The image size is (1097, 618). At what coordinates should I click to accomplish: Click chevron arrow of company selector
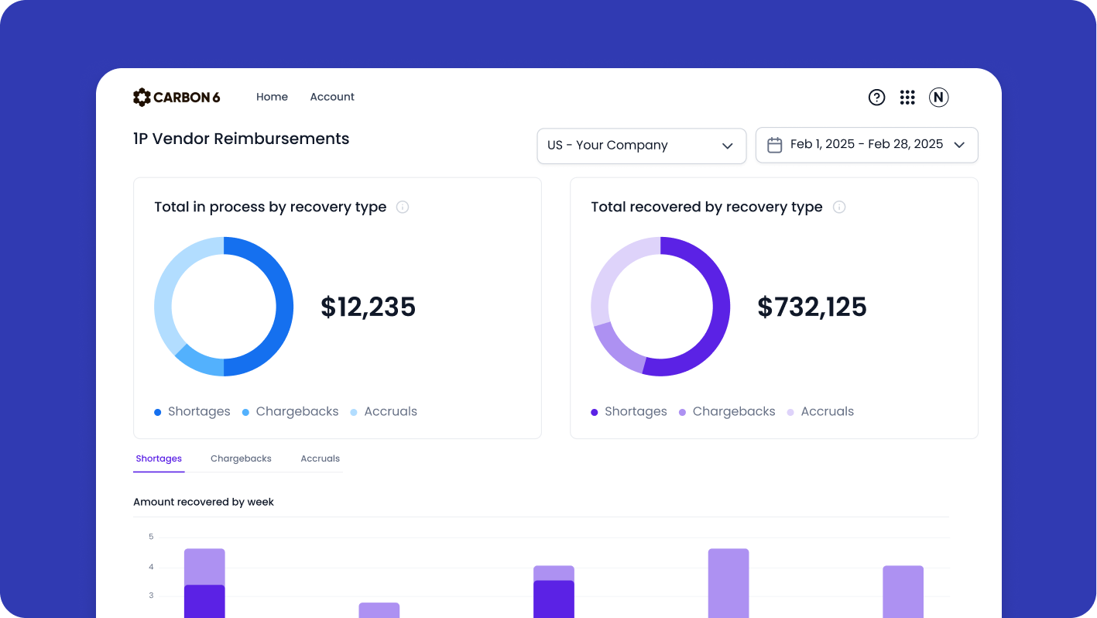tap(727, 146)
